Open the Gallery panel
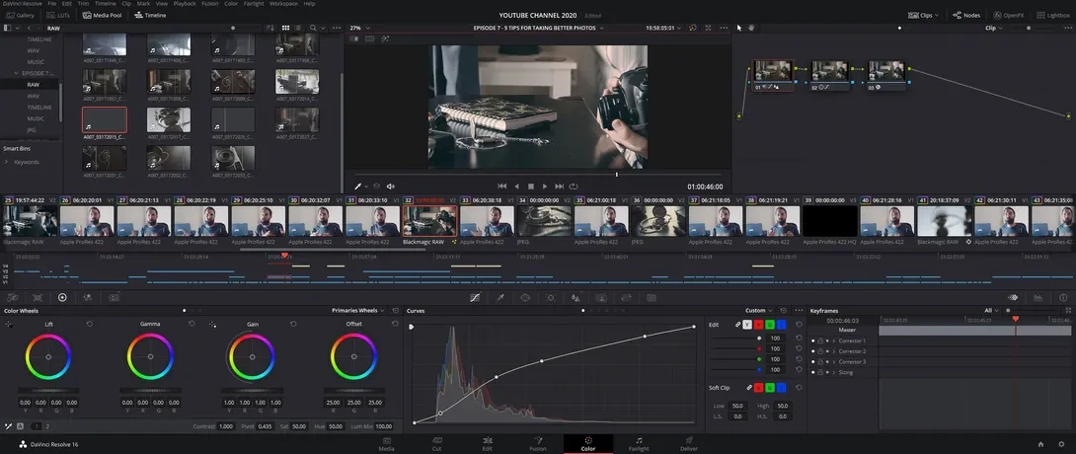The height and width of the screenshot is (454, 1076). (x=20, y=15)
